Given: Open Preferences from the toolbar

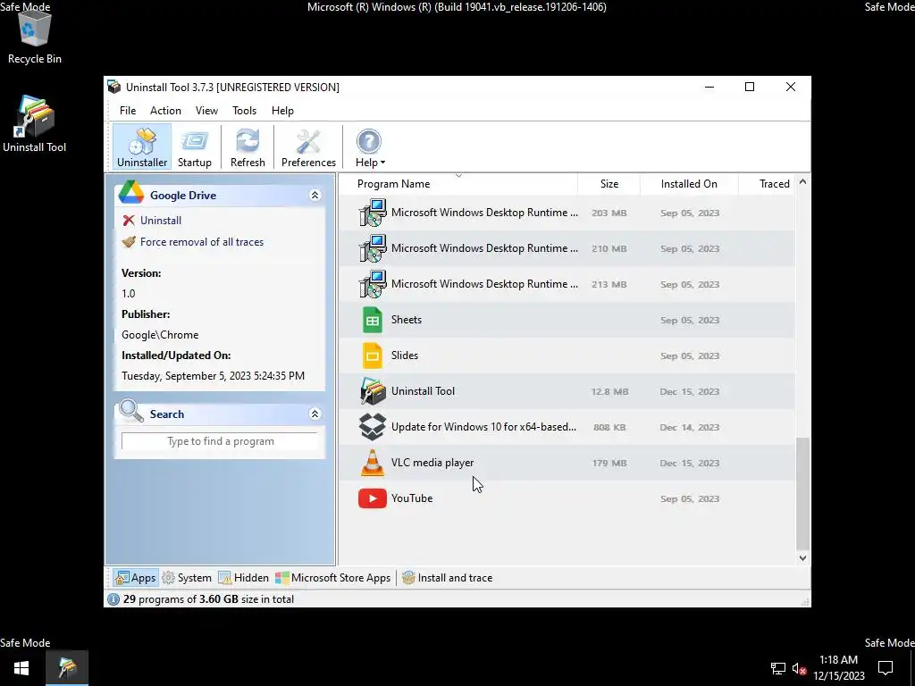Looking at the screenshot, I should 308,147.
